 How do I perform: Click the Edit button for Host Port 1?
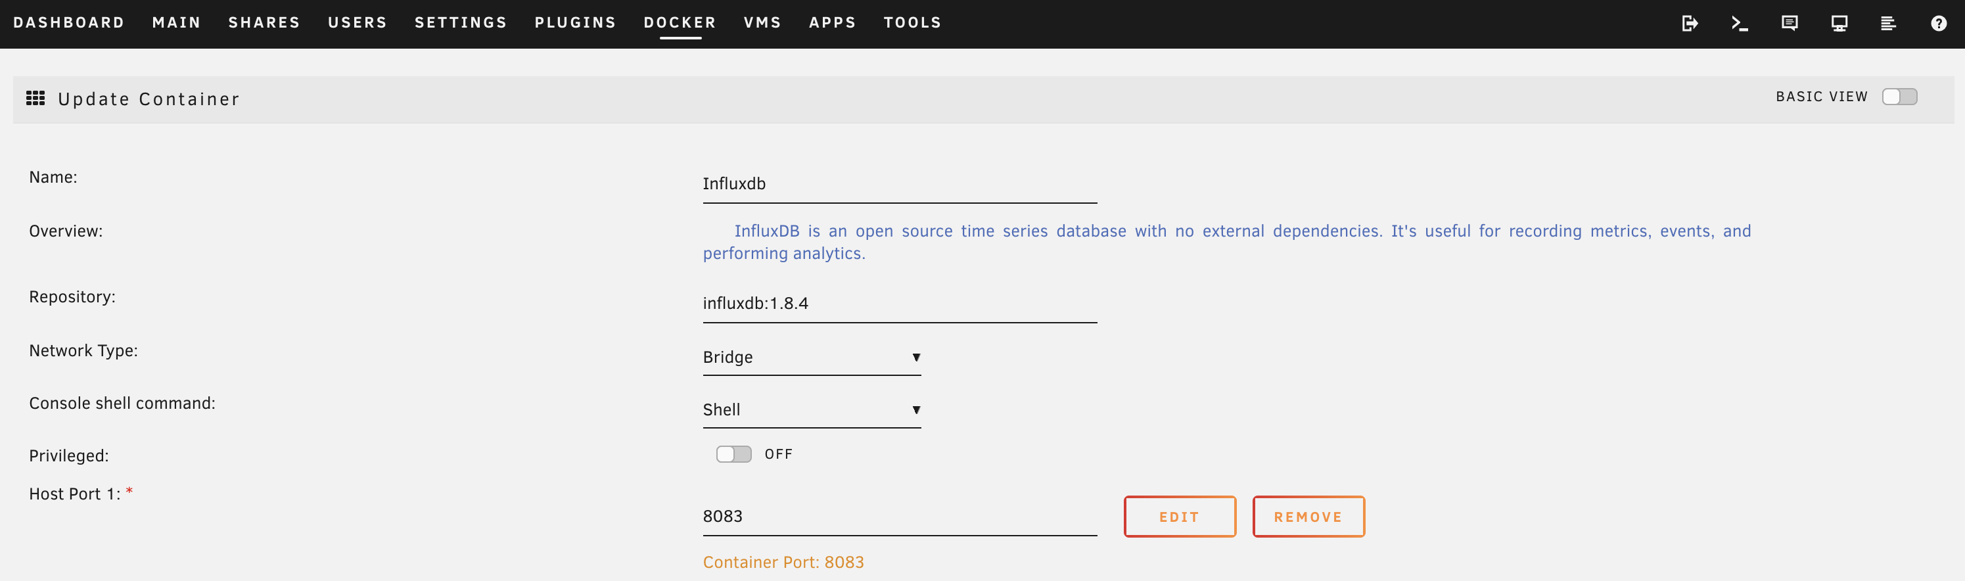click(x=1179, y=517)
